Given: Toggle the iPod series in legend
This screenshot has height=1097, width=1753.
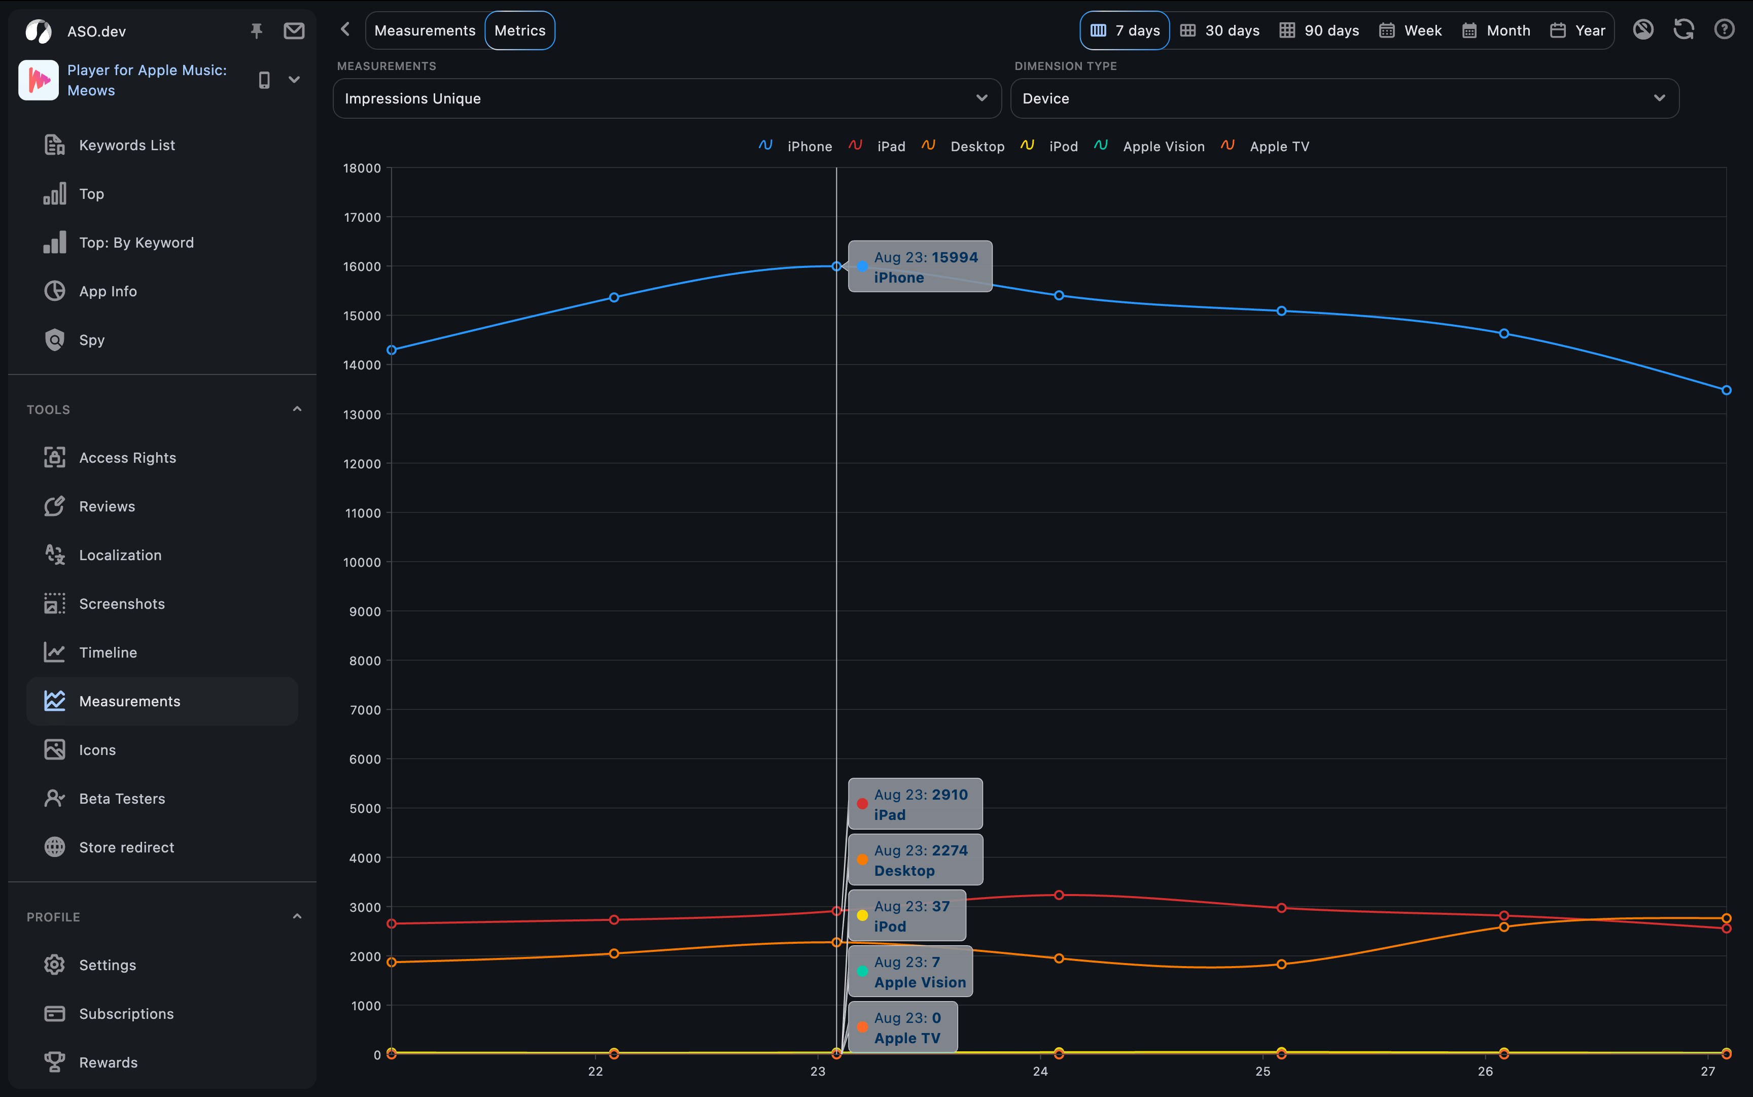Looking at the screenshot, I should point(1049,146).
